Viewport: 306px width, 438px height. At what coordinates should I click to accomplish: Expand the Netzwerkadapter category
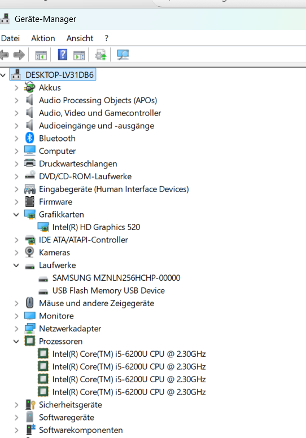tap(16, 329)
